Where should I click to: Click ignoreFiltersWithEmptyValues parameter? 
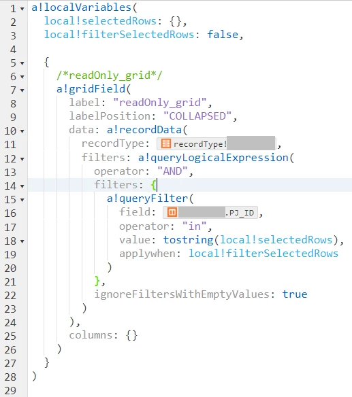tap(182, 294)
